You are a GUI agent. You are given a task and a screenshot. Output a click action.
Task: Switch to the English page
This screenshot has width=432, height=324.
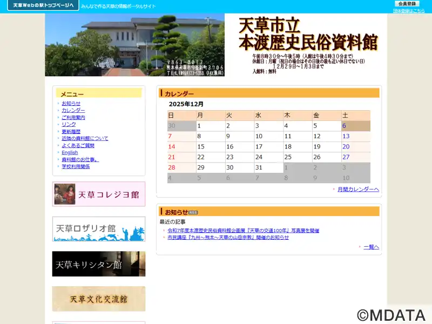pyautogui.click(x=70, y=153)
